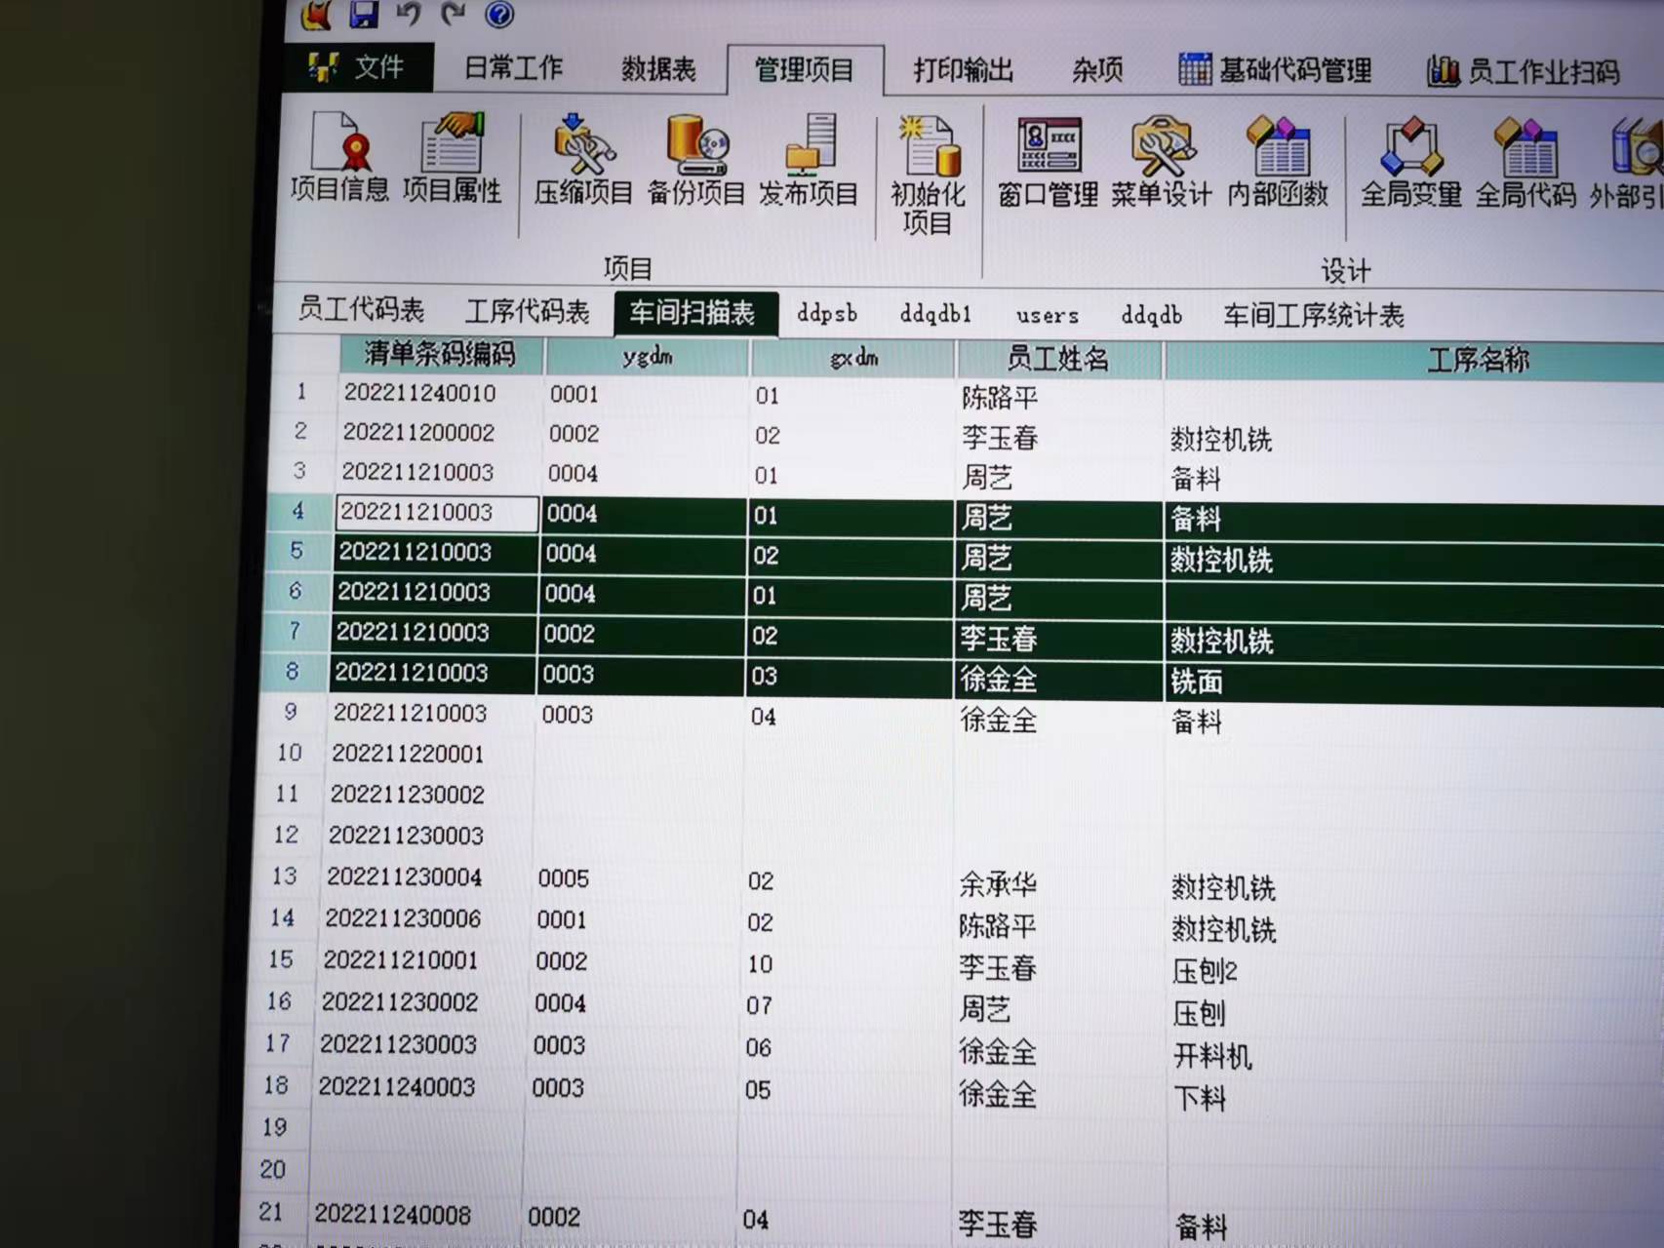Click the 清单条码编码 column header
Viewport: 1664px width, 1248px height.
click(x=441, y=354)
